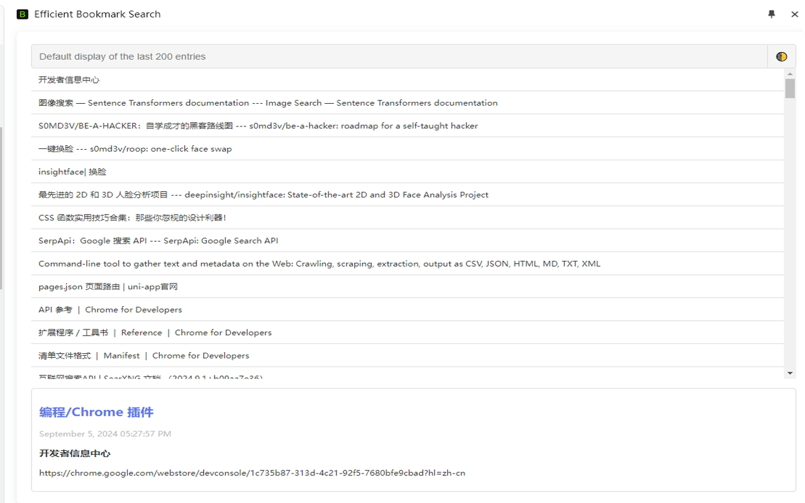This screenshot has height=503, width=805.
Task: Select the Command-line tool web scraping bookmark
Action: click(x=319, y=263)
